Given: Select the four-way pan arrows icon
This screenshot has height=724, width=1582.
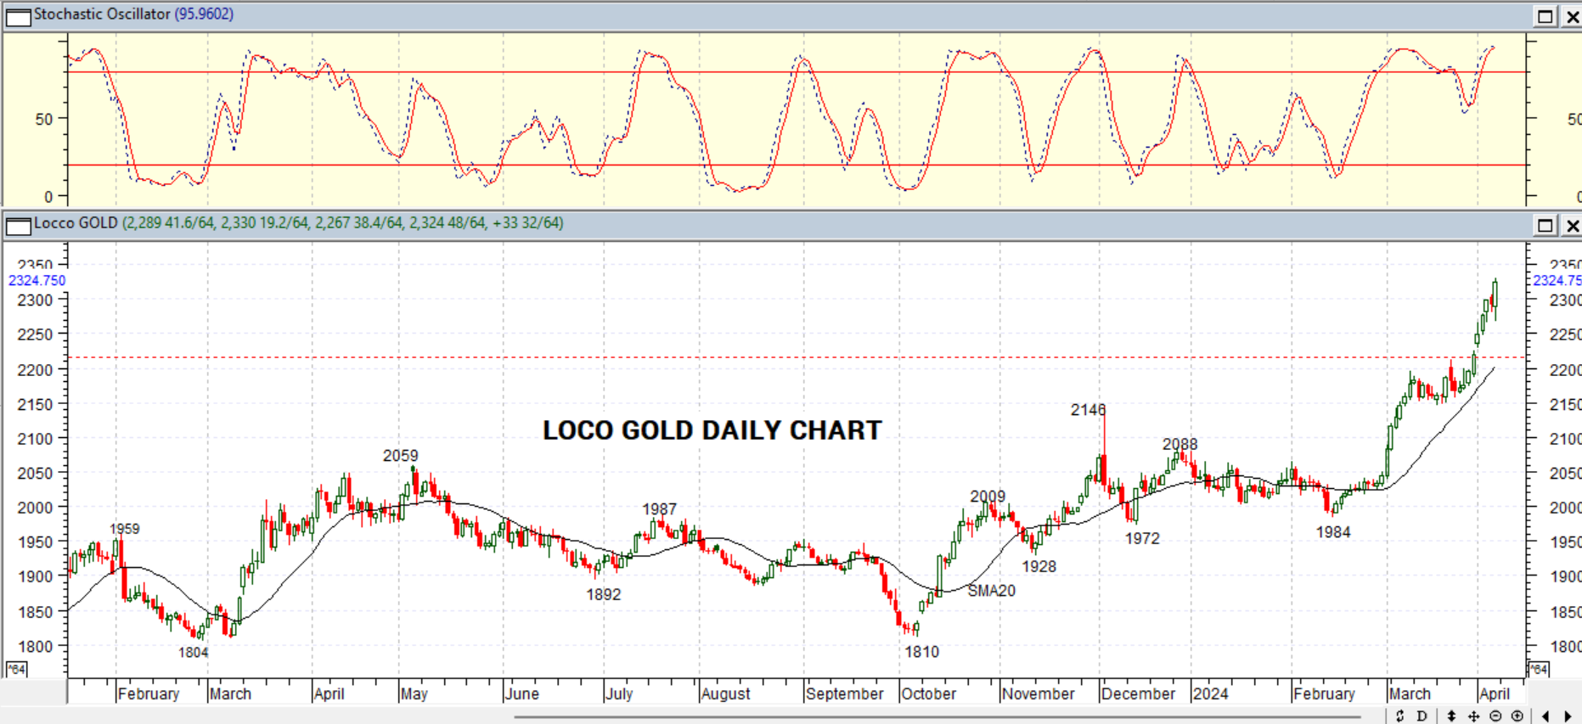Looking at the screenshot, I should point(1473,716).
